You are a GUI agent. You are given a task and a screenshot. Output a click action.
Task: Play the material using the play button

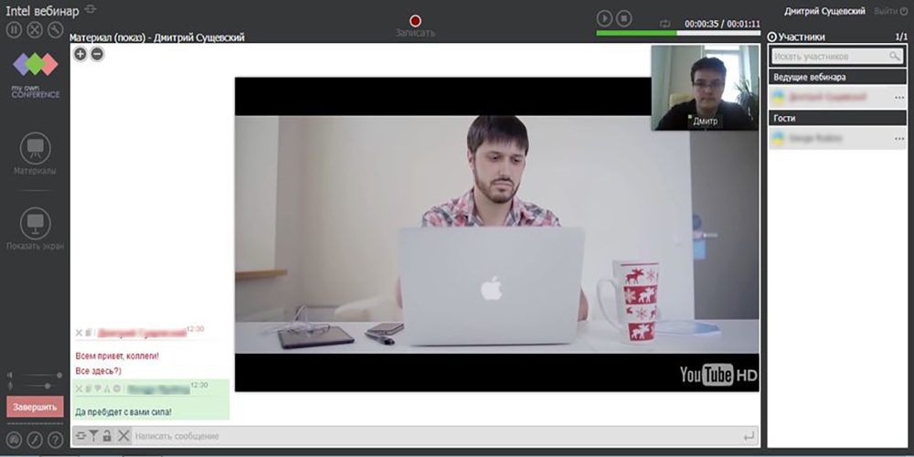(x=604, y=18)
